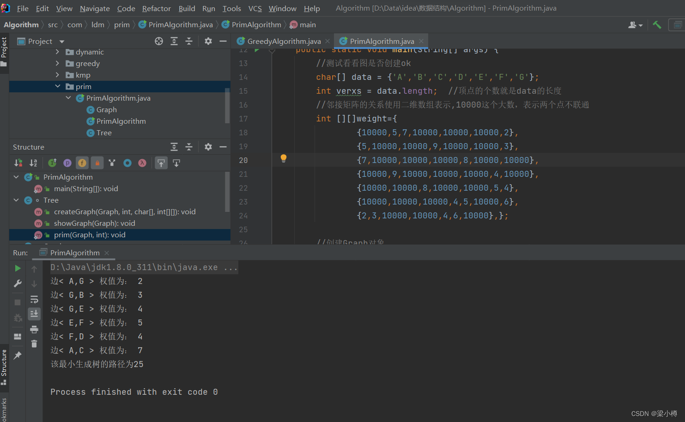The width and height of the screenshot is (685, 422).
Task: Open the Navigate menu
Action: (95, 8)
